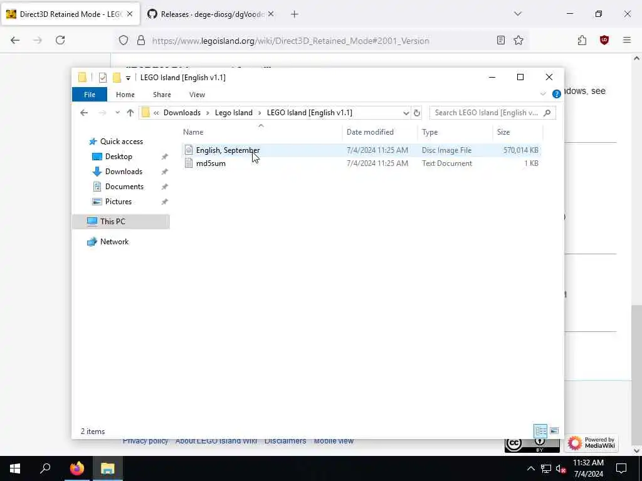Navigate to Downloads in the breadcrumb

tap(182, 113)
